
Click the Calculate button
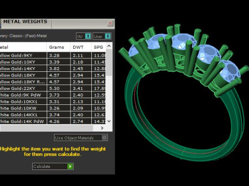coord(53,166)
